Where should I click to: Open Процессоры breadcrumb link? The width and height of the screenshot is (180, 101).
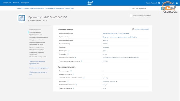coord(69,8)
